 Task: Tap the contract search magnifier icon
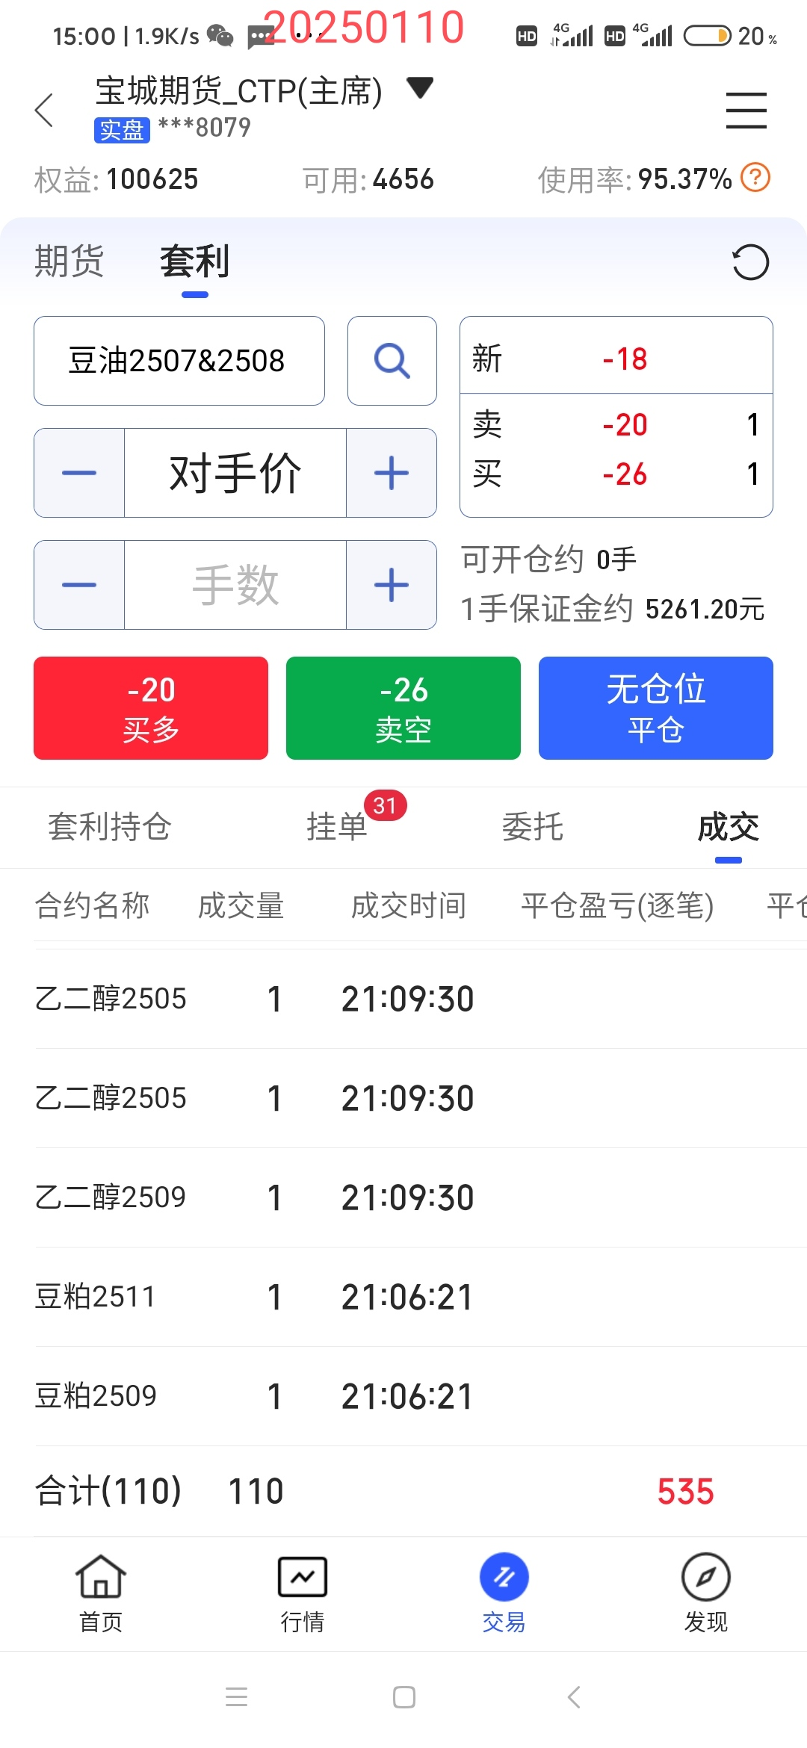point(392,361)
